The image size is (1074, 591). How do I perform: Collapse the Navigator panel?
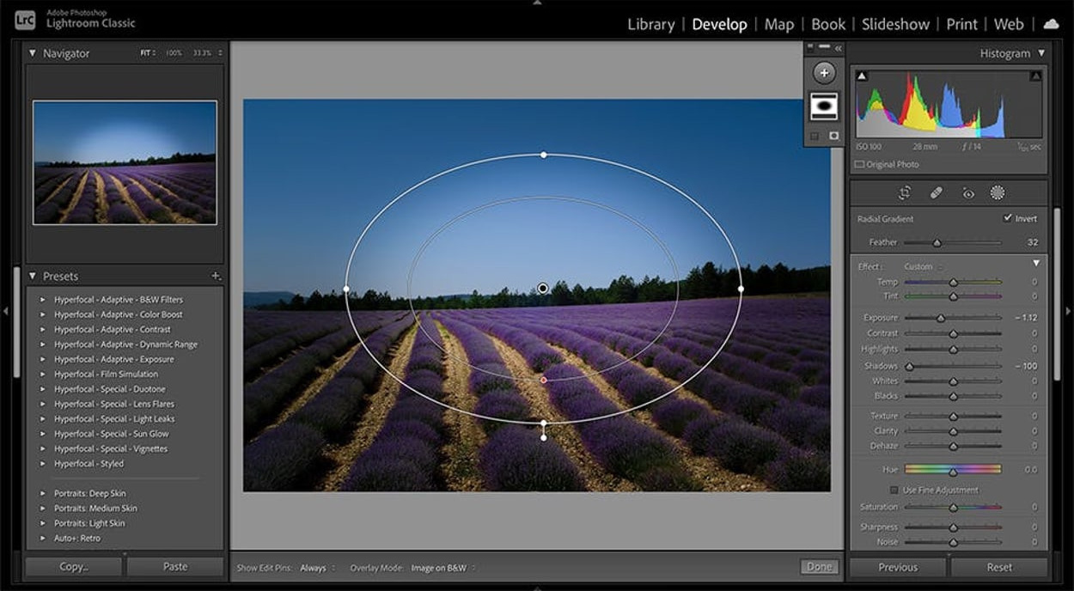point(33,53)
